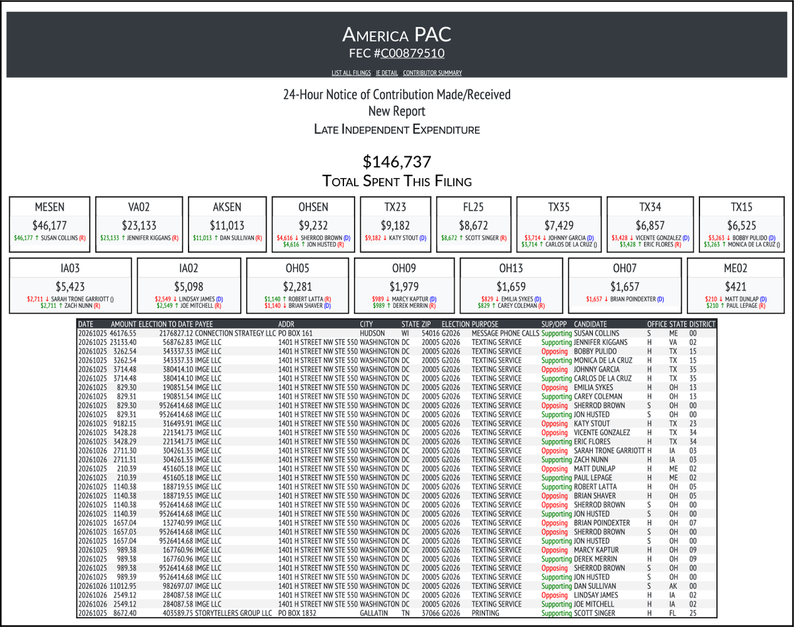Screen dimensions: 794x627
Task: Click the Gallatin city cell
Action: 373,613
